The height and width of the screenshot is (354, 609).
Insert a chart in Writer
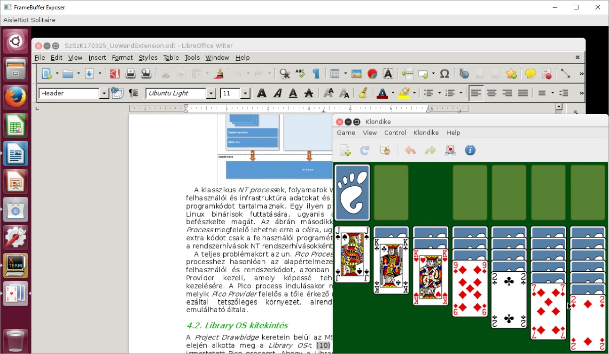tap(372, 74)
